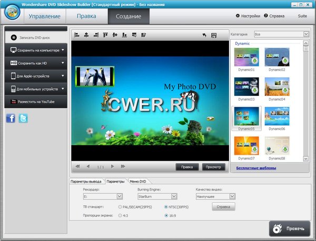Select NTSC(30FPS) TV standard

[166, 207]
